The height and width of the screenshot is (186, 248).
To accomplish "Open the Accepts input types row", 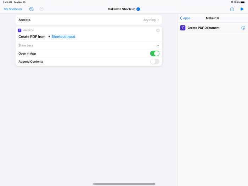I will tap(89, 20).
